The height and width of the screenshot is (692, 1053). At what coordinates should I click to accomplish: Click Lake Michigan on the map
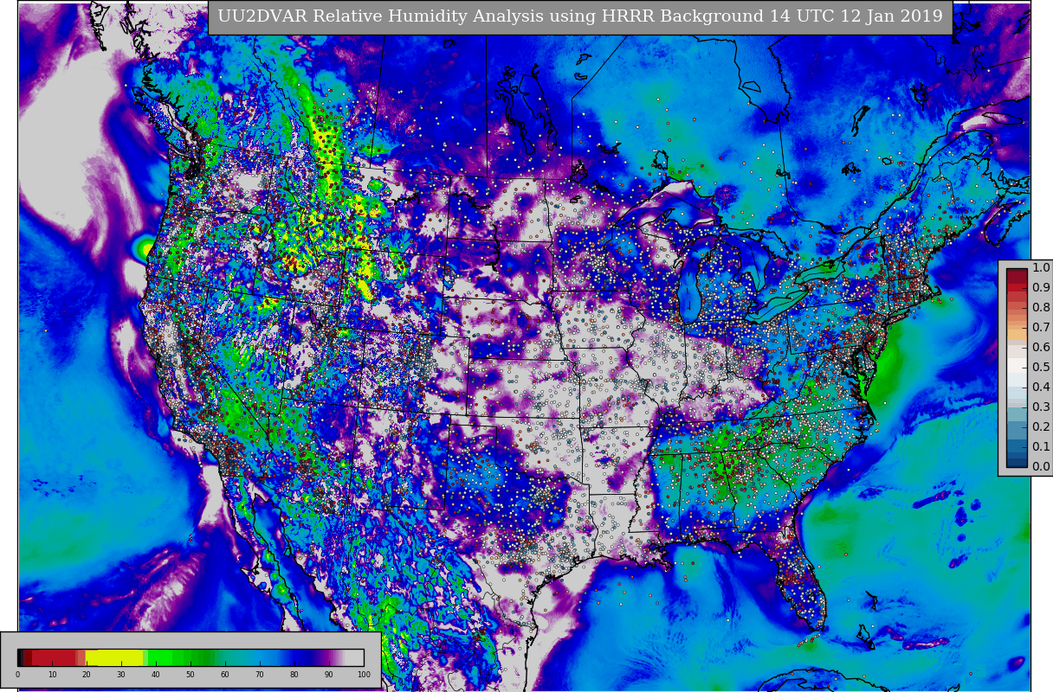coord(690,292)
